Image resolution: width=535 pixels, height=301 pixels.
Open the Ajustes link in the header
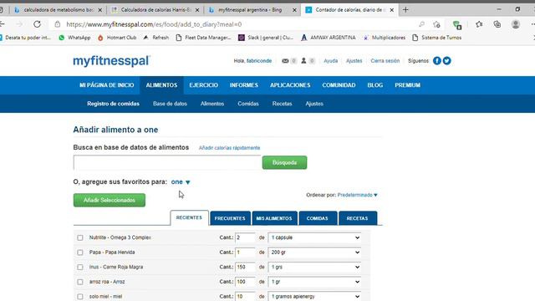[x=354, y=61]
